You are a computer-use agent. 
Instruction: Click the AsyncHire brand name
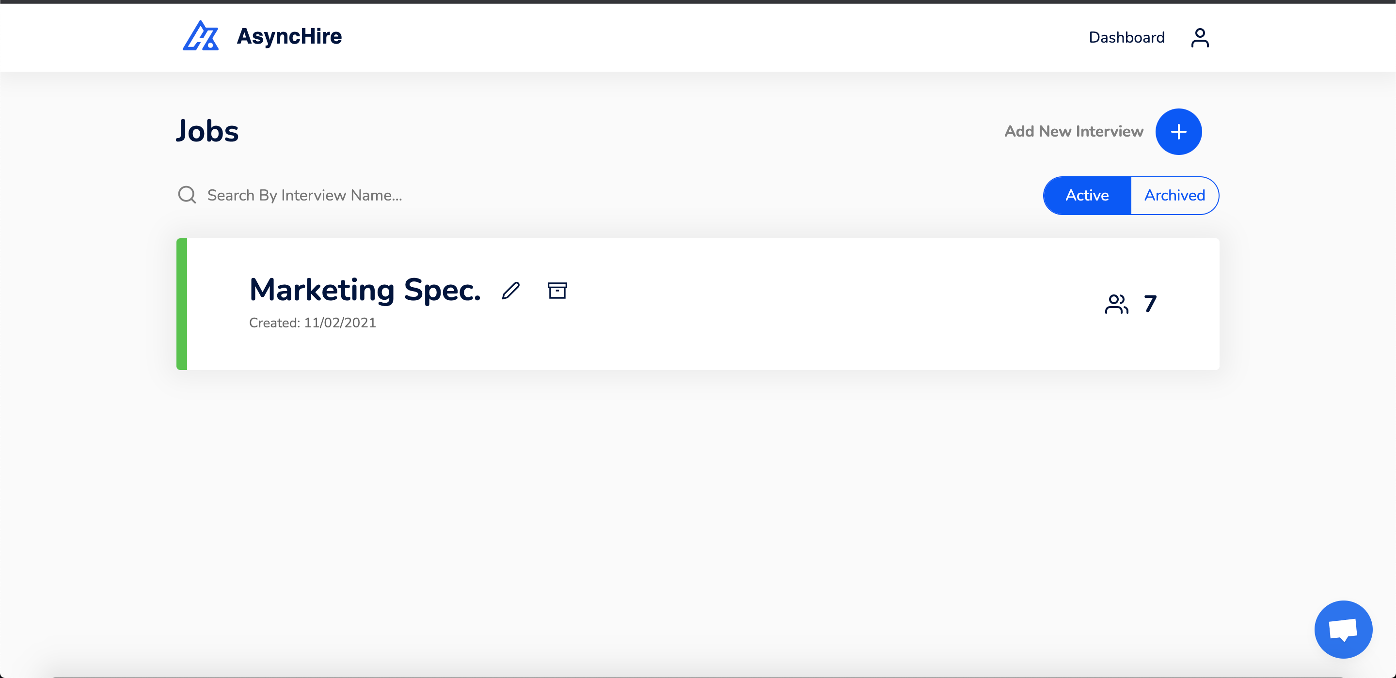[x=289, y=36]
